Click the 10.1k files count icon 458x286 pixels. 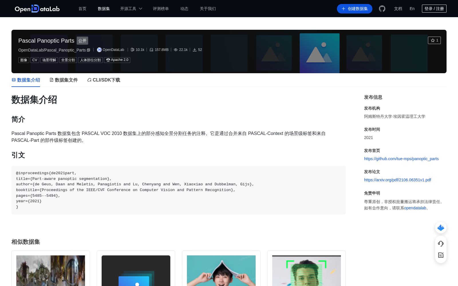click(x=133, y=50)
